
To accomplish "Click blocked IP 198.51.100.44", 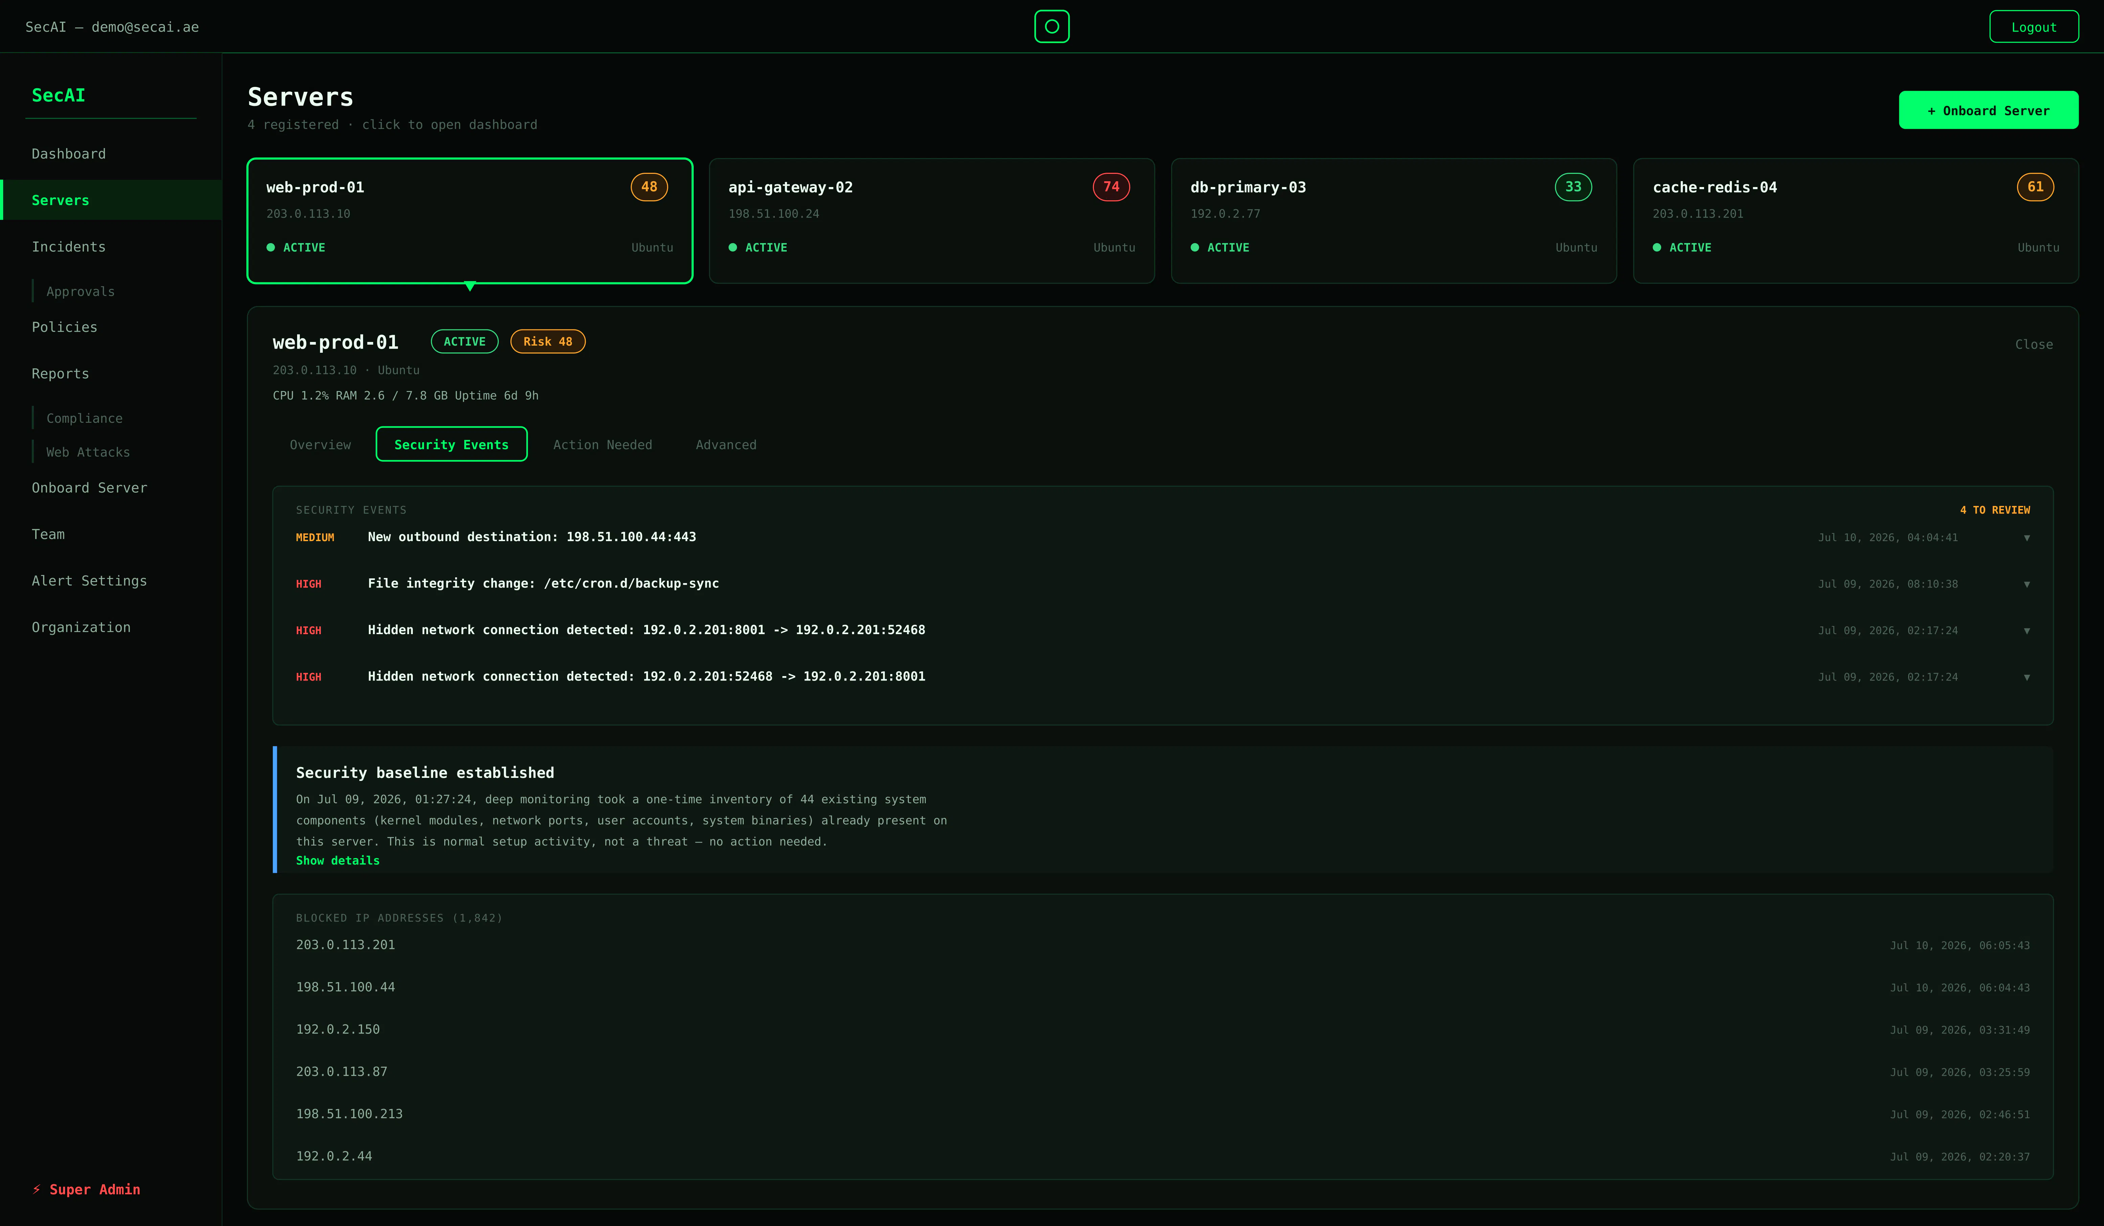I will (346, 987).
